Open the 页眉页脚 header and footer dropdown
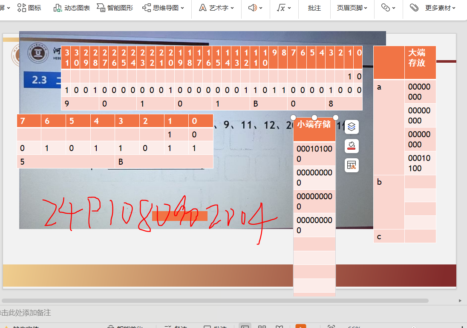 coord(352,8)
